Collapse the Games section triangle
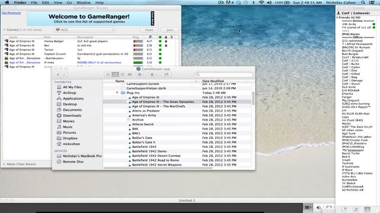 pos(4,30)
